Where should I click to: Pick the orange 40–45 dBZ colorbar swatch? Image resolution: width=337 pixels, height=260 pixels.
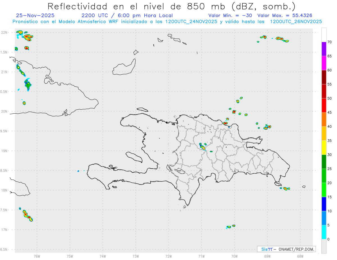point(324,119)
